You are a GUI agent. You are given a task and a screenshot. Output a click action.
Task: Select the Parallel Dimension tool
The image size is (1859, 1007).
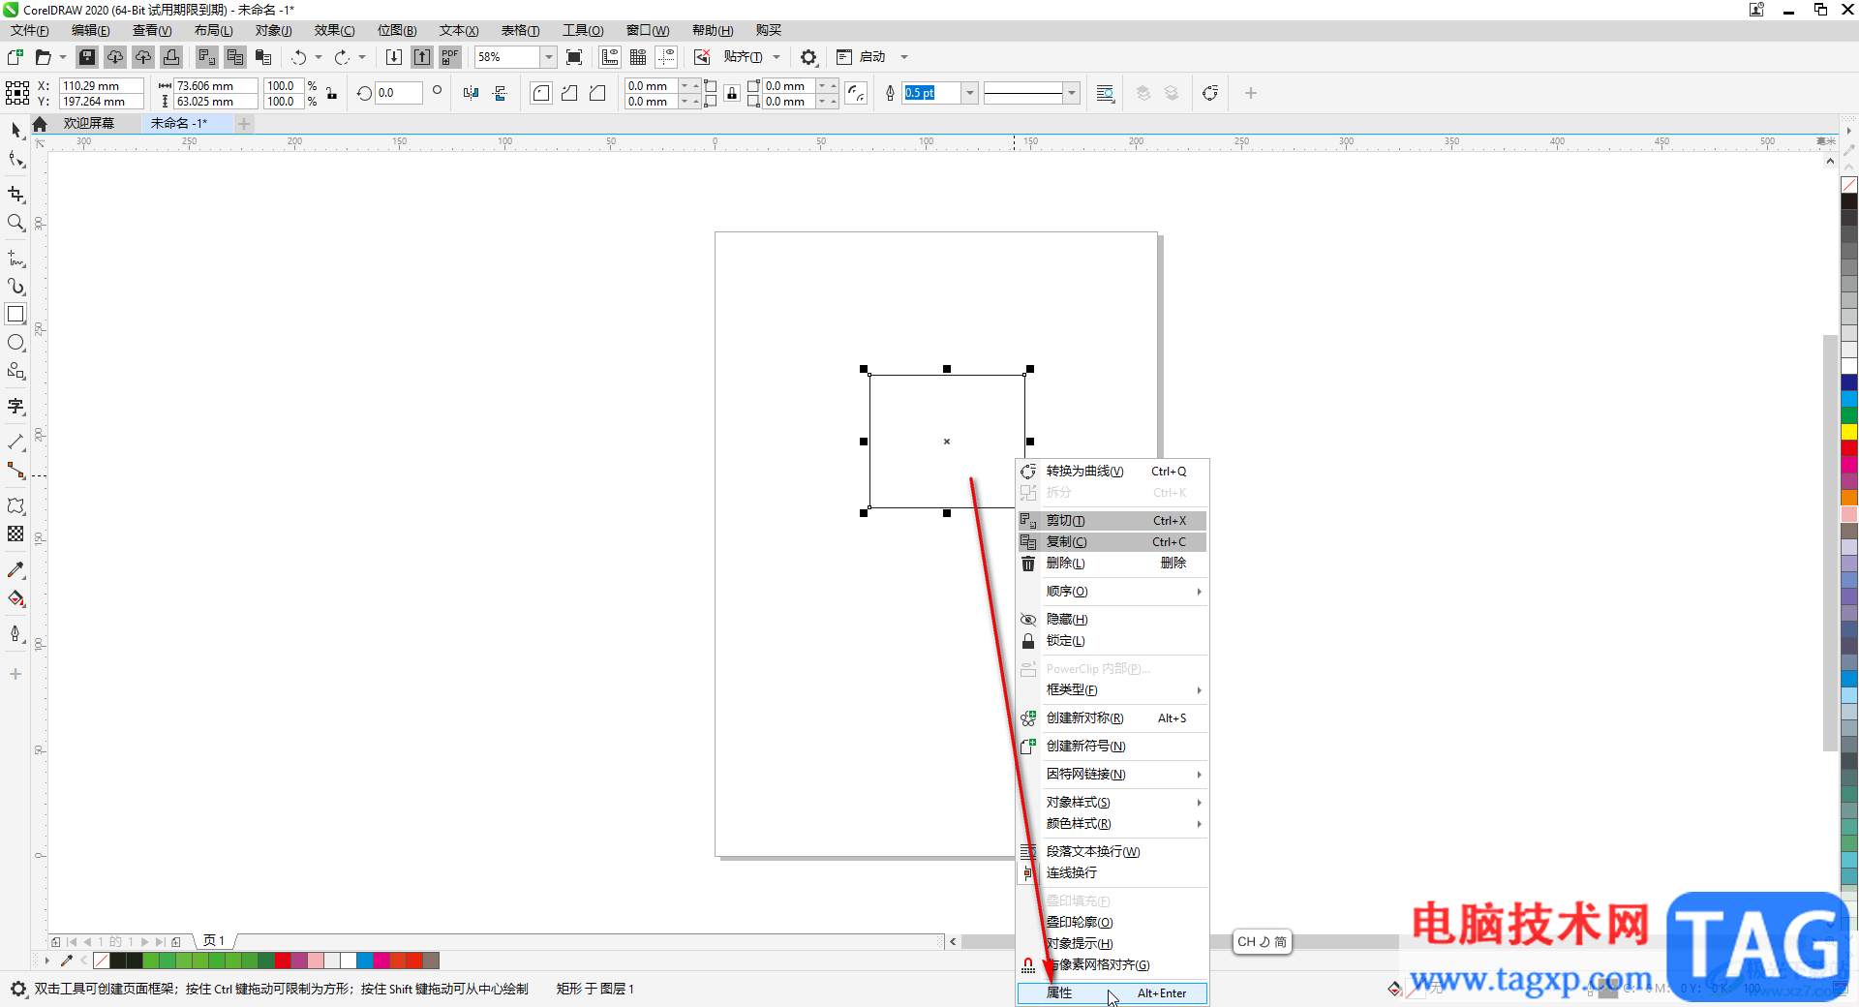[15, 442]
